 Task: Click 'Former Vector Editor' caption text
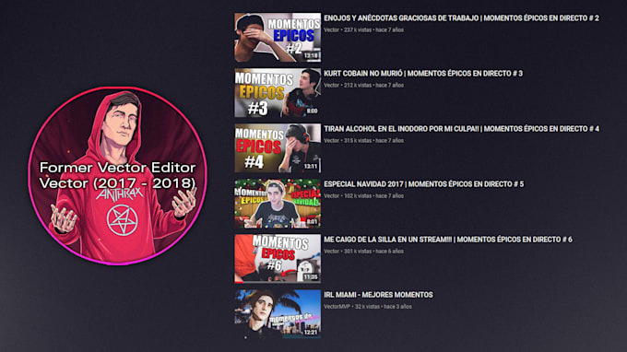pyautogui.click(x=118, y=168)
